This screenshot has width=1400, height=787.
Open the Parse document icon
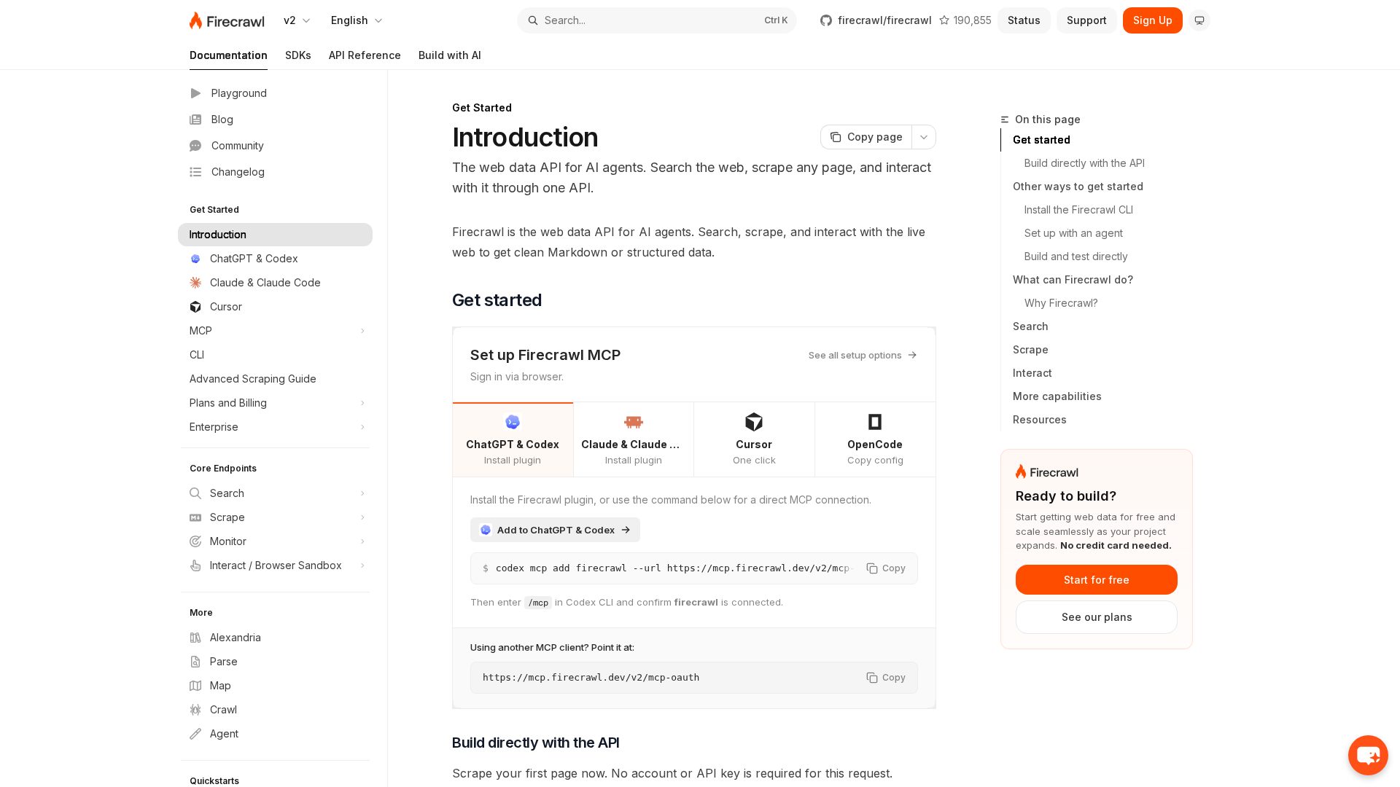(x=195, y=662)
